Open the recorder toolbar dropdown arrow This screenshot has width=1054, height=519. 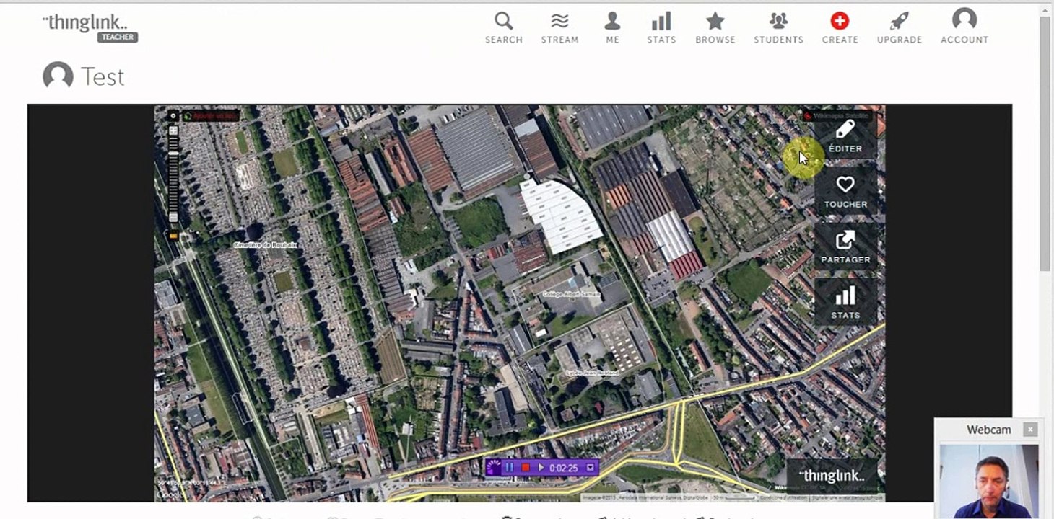click(x=591, y=467)
